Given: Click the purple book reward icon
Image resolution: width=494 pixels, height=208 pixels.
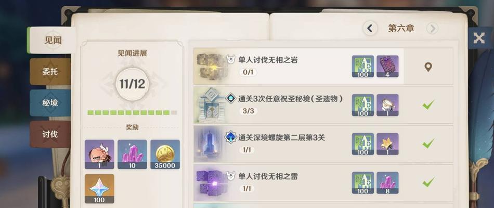Looking at the screenshot, I should (387, 67).
